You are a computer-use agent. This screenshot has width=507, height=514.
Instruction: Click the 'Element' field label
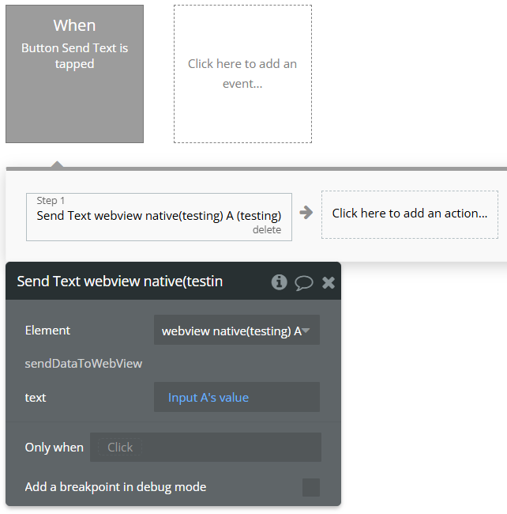(x=47, y=331)
